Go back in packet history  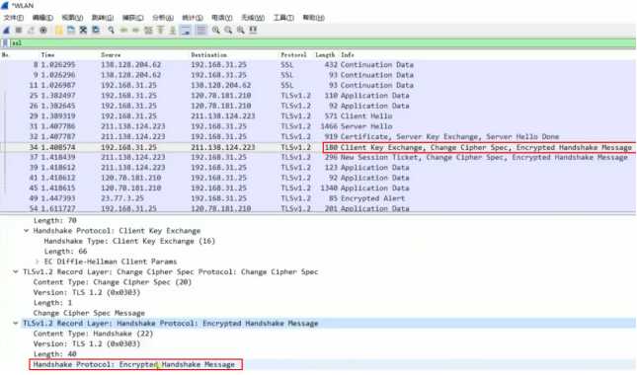(x=123, y=30)
